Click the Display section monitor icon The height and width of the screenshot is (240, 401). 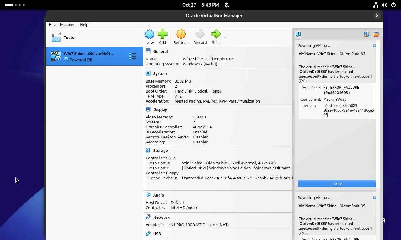click(x=148, y=109)
